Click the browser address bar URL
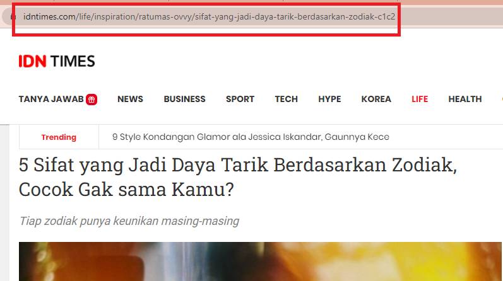This screenshot has width=503, height=281. (x=209, y=16)
